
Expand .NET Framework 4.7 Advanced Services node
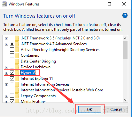click(x=6, y=44)
